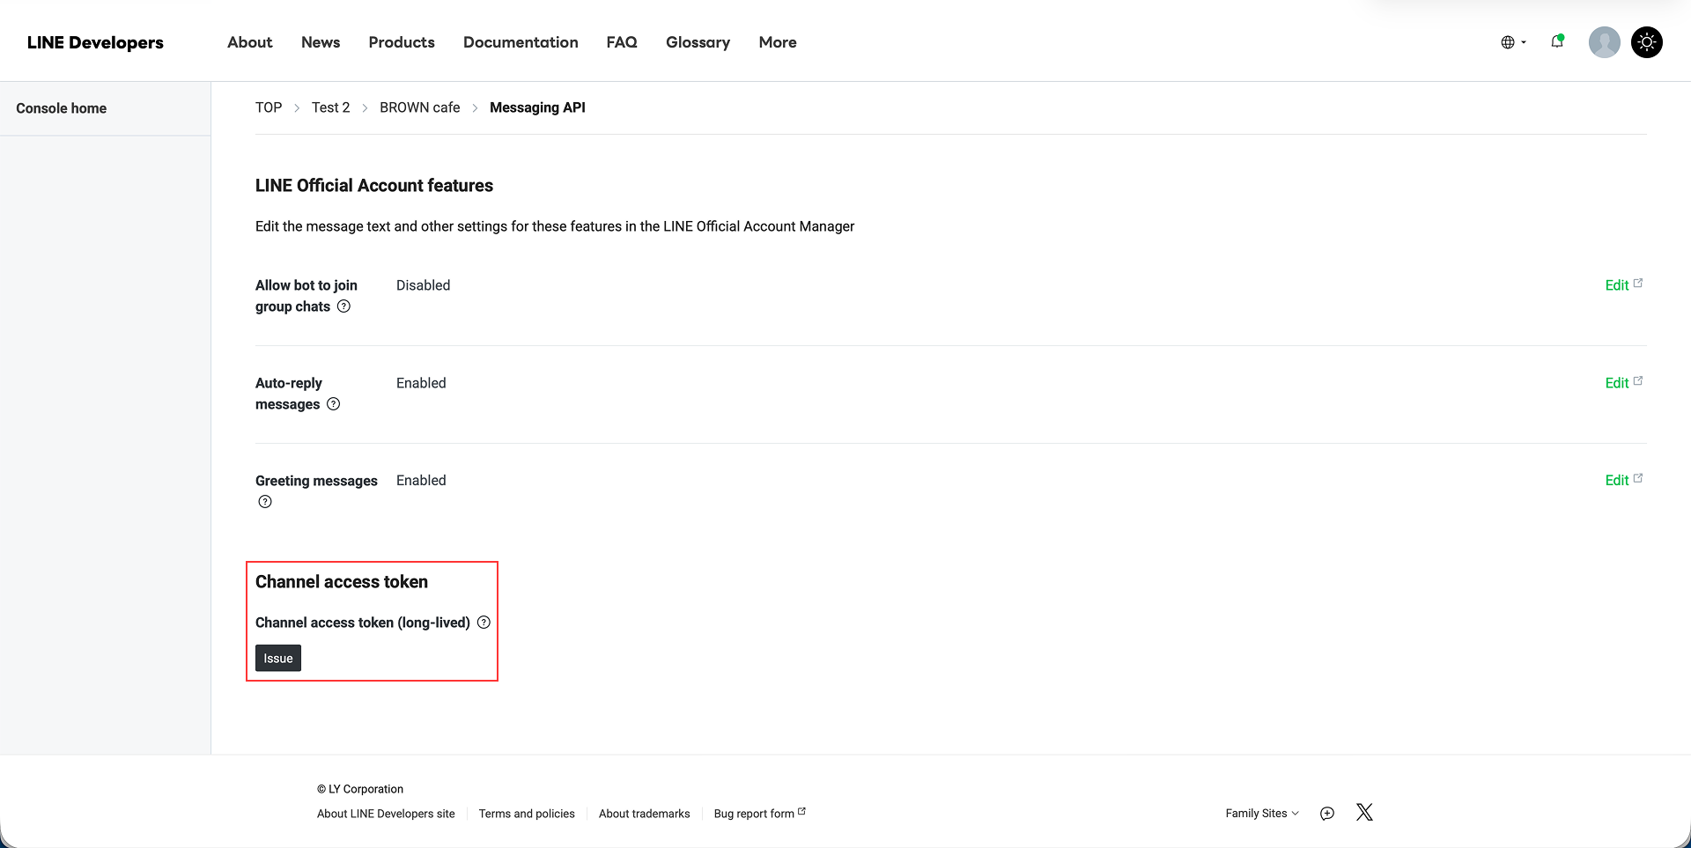
Task: Select the Messaging API breadcrumb item
Action: [537, 107]
